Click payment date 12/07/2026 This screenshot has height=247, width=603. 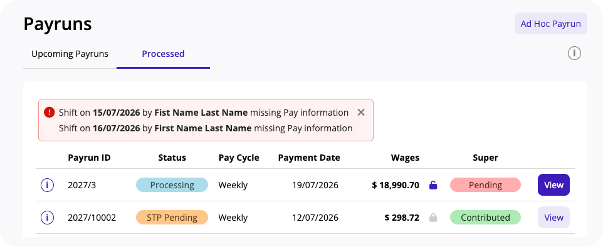315,218
